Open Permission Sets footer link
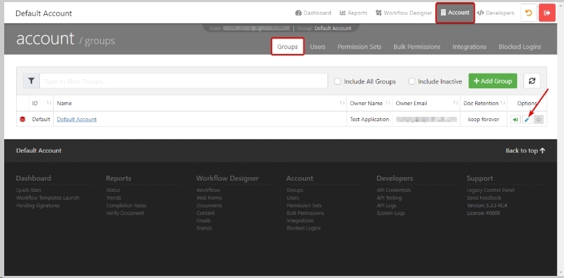 (304, 205)
